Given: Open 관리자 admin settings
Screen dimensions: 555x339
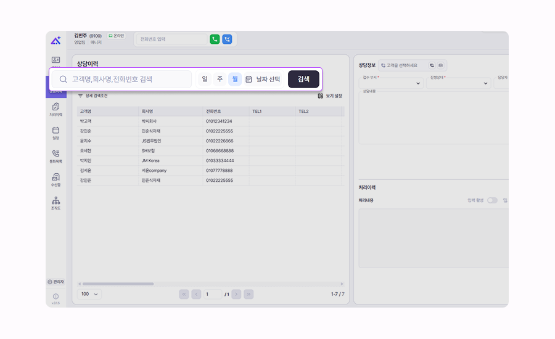Looking at the screenshot, I should point(56,282).
